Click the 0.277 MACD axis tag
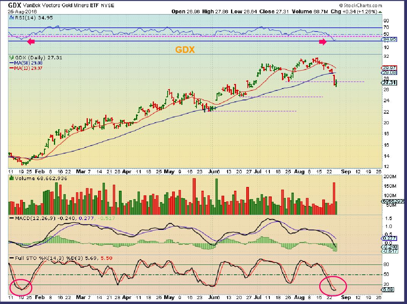 (390, 238)
